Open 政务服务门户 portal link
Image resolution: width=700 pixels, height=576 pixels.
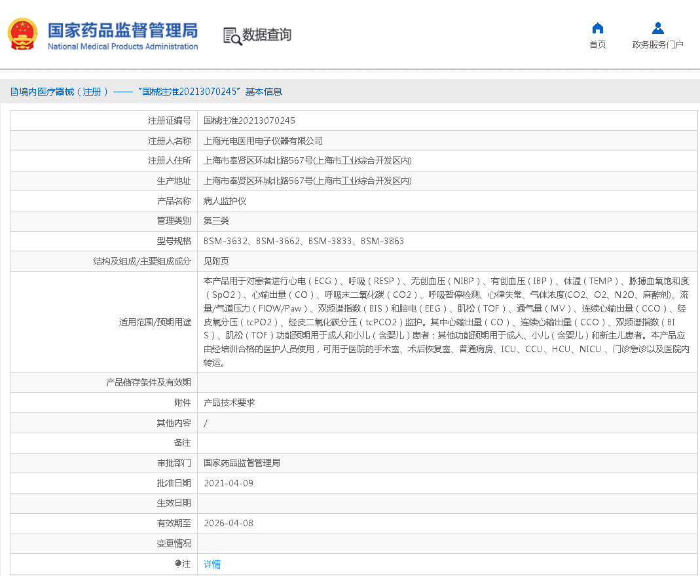tap(657, 43)
